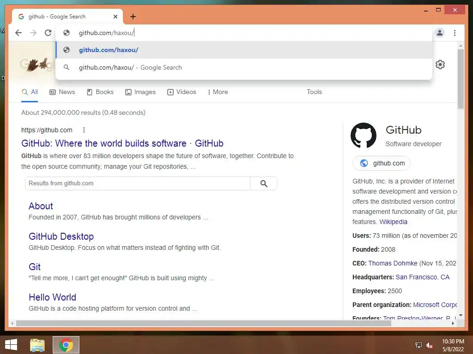
Task: Open the Thomas Dohmke CEO link
Action: tap(393, 263)
